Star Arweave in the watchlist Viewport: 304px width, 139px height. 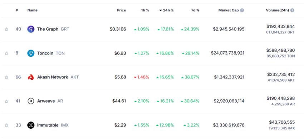click(6, 101)
